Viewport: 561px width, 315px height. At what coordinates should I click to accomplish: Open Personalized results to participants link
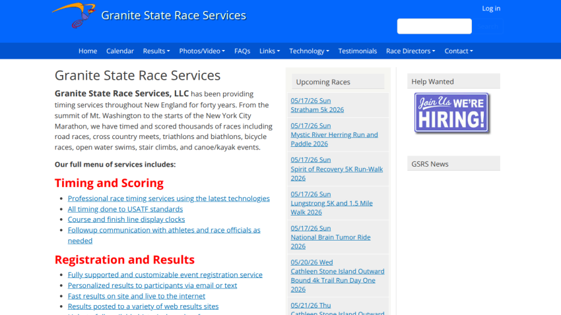152,286
